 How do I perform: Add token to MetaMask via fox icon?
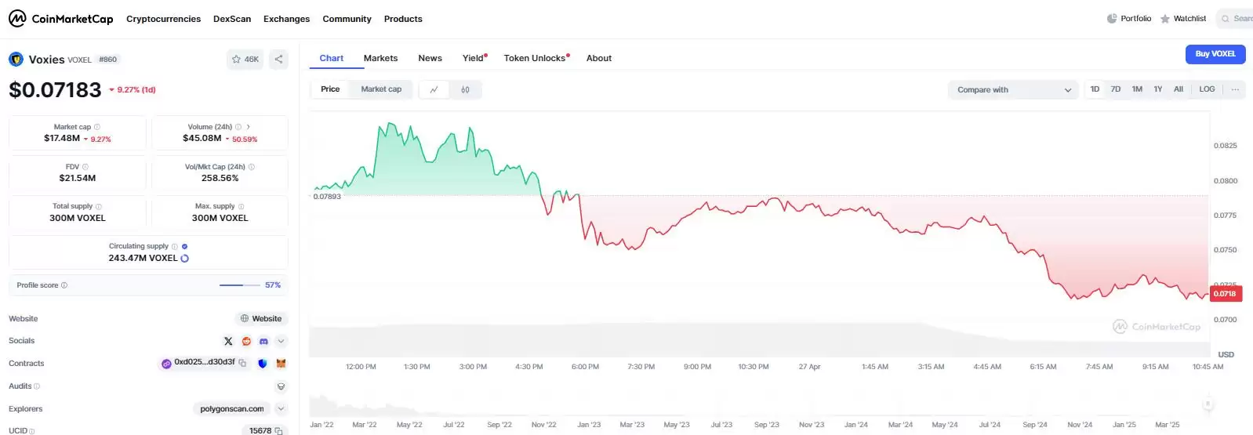(x=281, y=364)
